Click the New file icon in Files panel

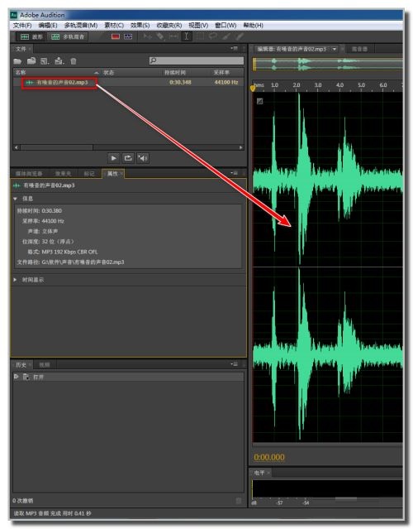click(x=45, y=61)
